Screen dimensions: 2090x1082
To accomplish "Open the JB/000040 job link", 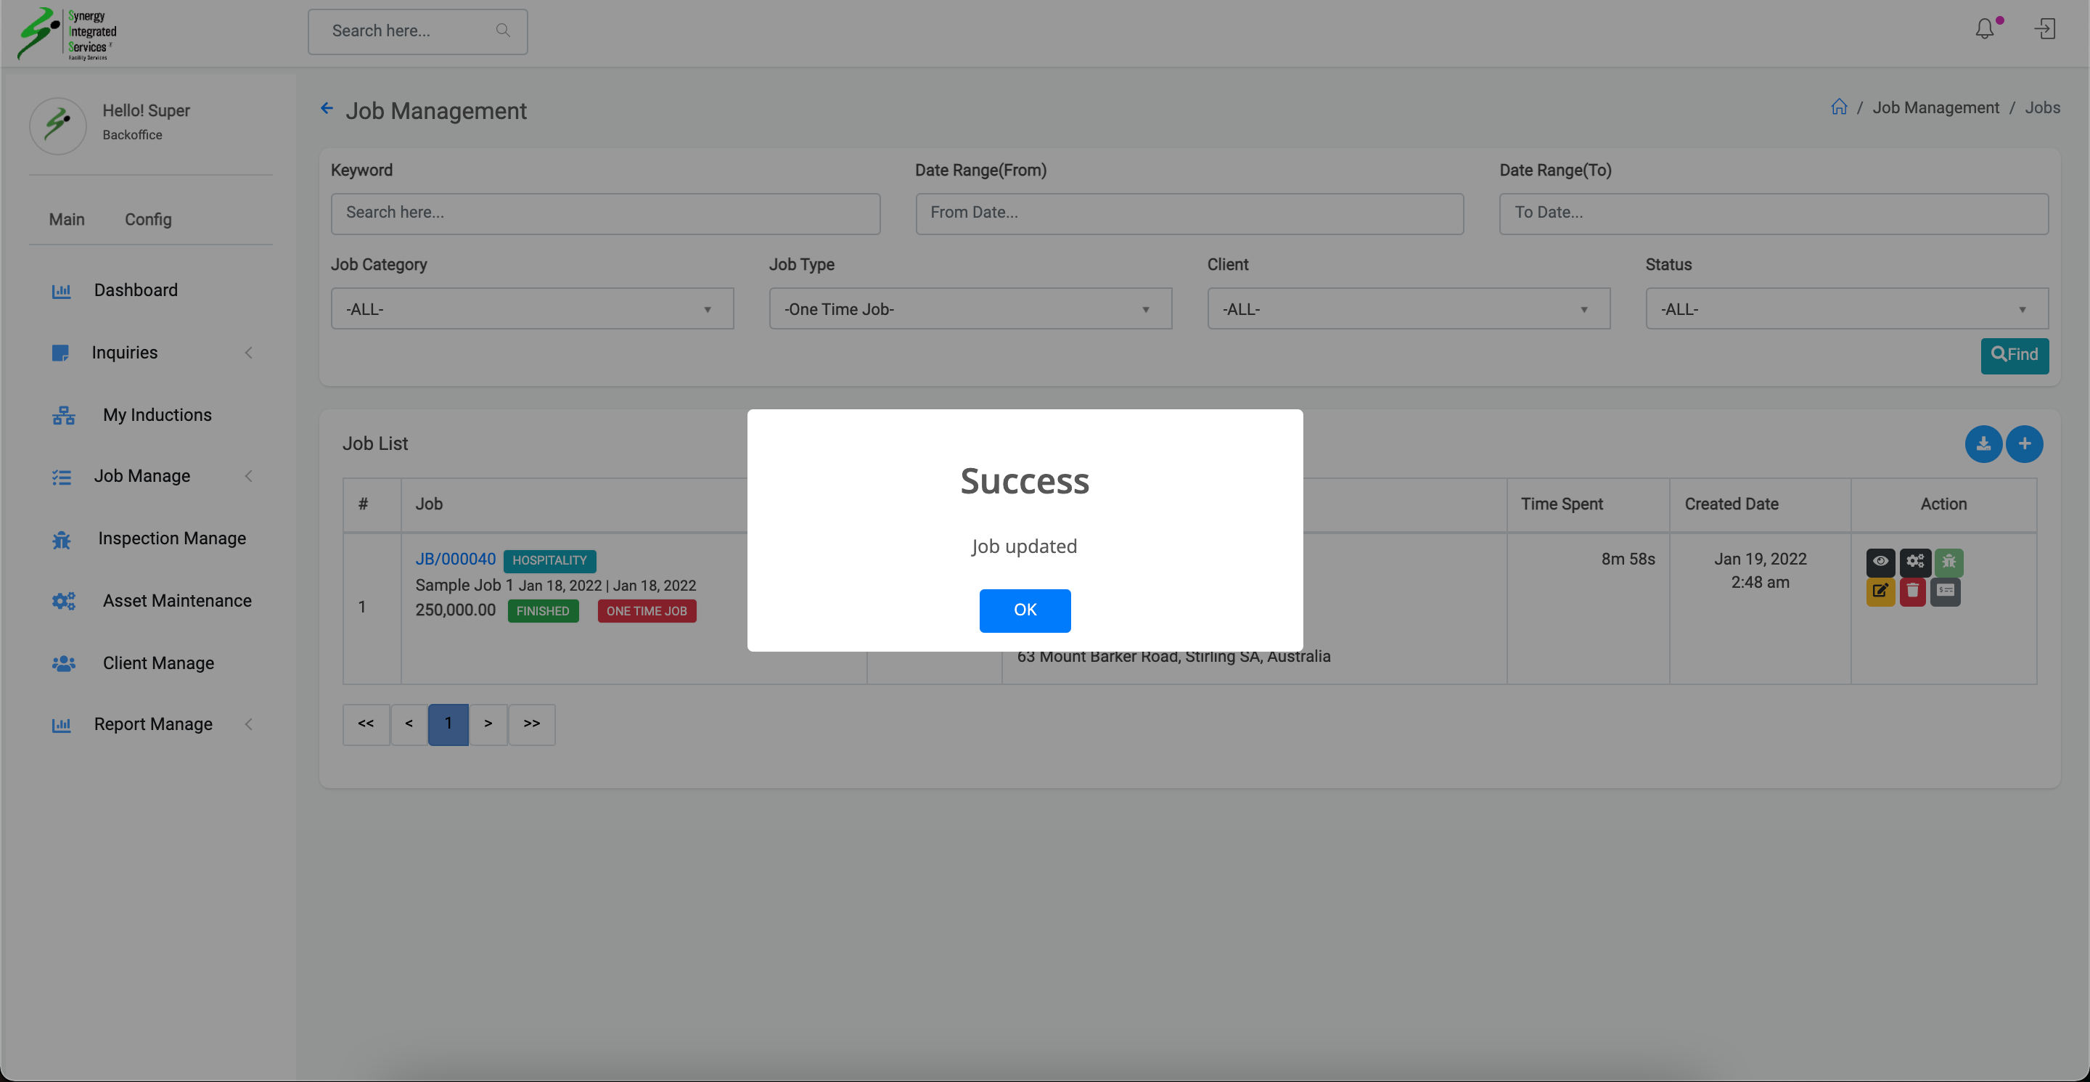I will point(455,559).
